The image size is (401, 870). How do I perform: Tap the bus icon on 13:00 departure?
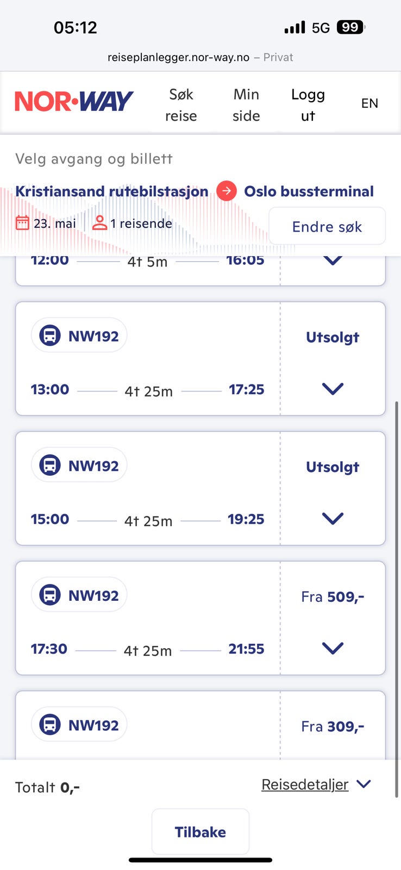(50, 335)
